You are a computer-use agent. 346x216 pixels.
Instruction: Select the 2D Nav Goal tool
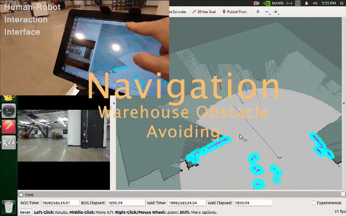tap(204, 12)
